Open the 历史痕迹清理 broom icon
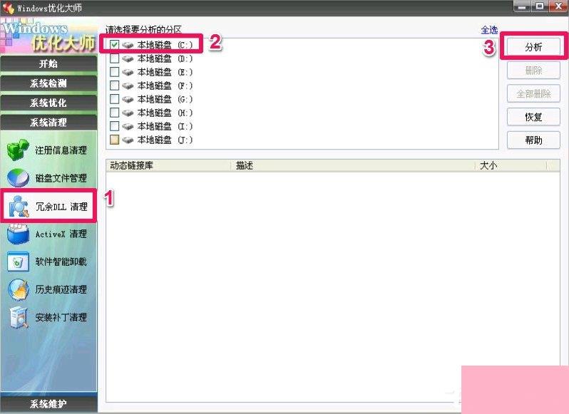The width and height of the screenshot is (569, 414). point(18,289)
